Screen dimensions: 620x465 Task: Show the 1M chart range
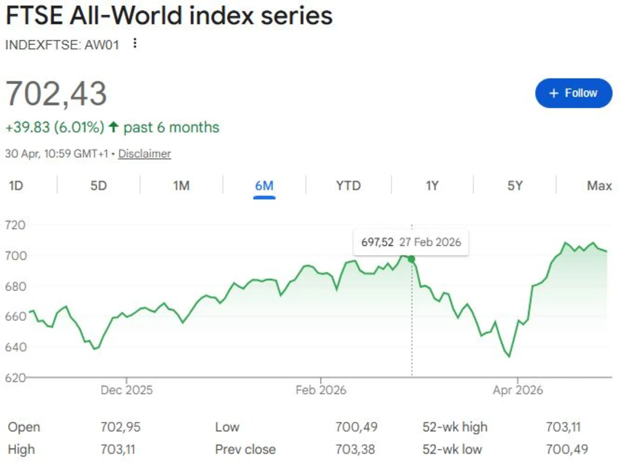click(x=181, y=186)
